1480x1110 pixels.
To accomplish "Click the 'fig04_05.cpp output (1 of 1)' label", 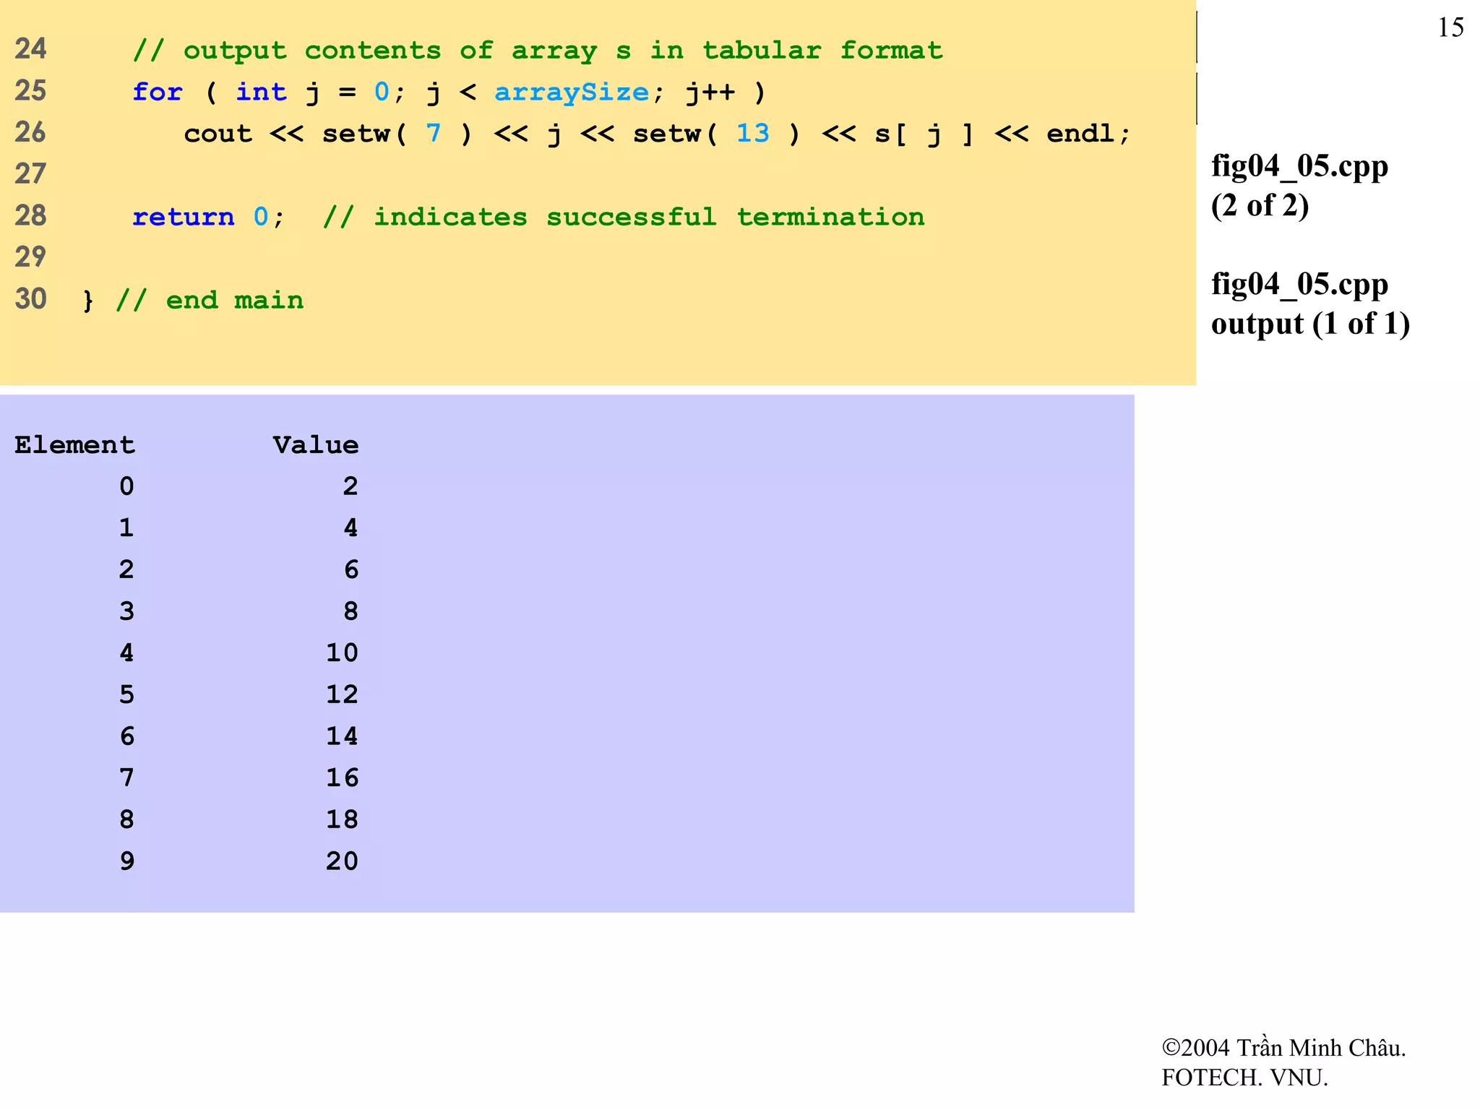I will point(1310,304).
